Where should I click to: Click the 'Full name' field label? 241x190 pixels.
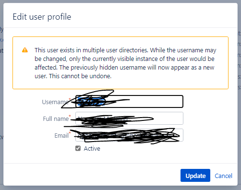point(56,119)
